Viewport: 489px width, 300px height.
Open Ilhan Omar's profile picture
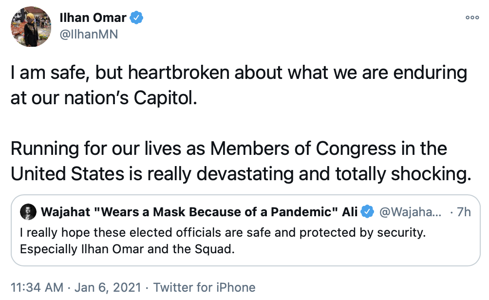coord(31,26)
